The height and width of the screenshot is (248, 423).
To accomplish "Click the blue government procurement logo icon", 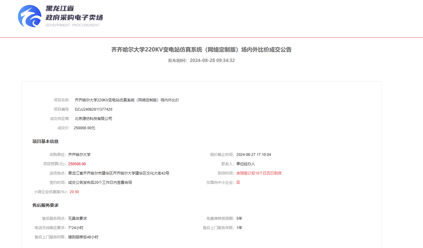I will [x=30, y=16].
